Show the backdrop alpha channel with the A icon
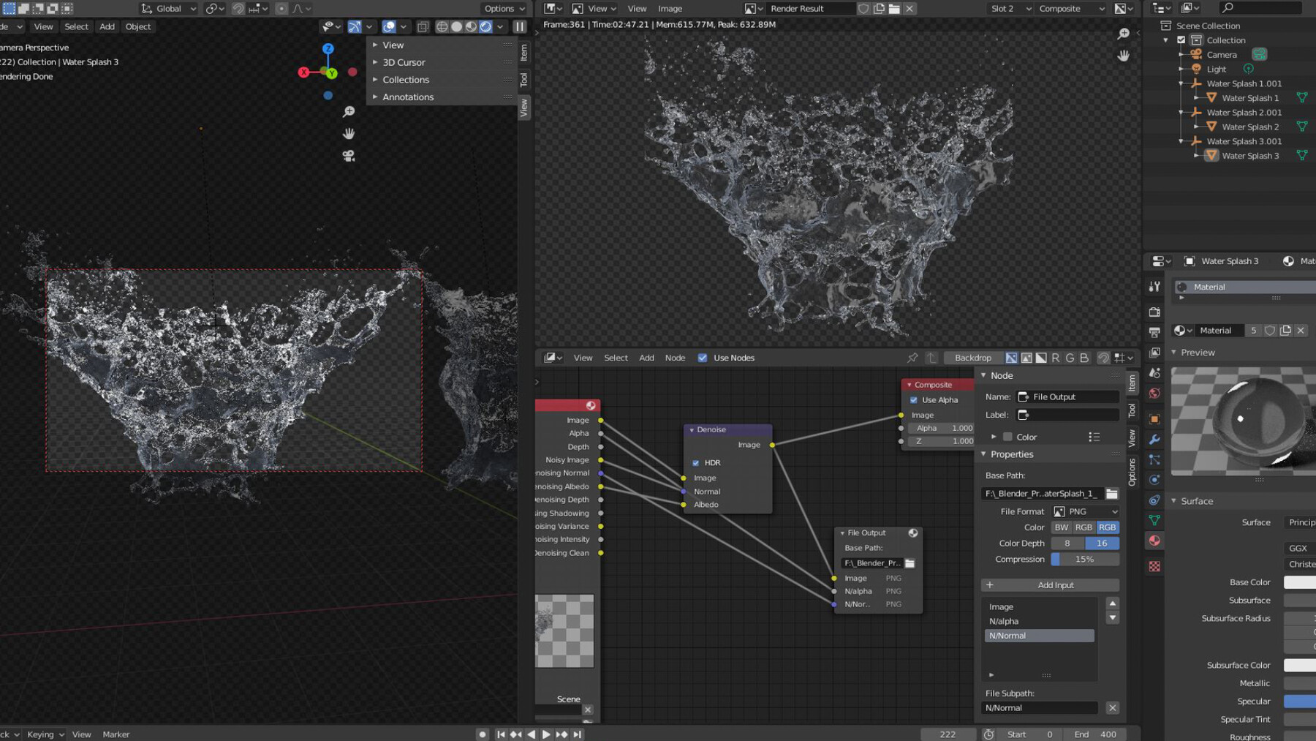 pyautogui.click(x=1040, y=358)
